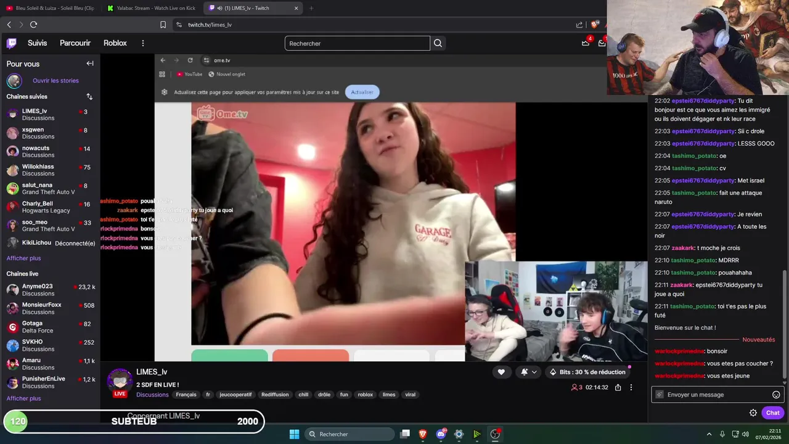This screenshot has height=444, width=789.
Task: Select the jeucooperatif tag
Action: pos(236,395)
